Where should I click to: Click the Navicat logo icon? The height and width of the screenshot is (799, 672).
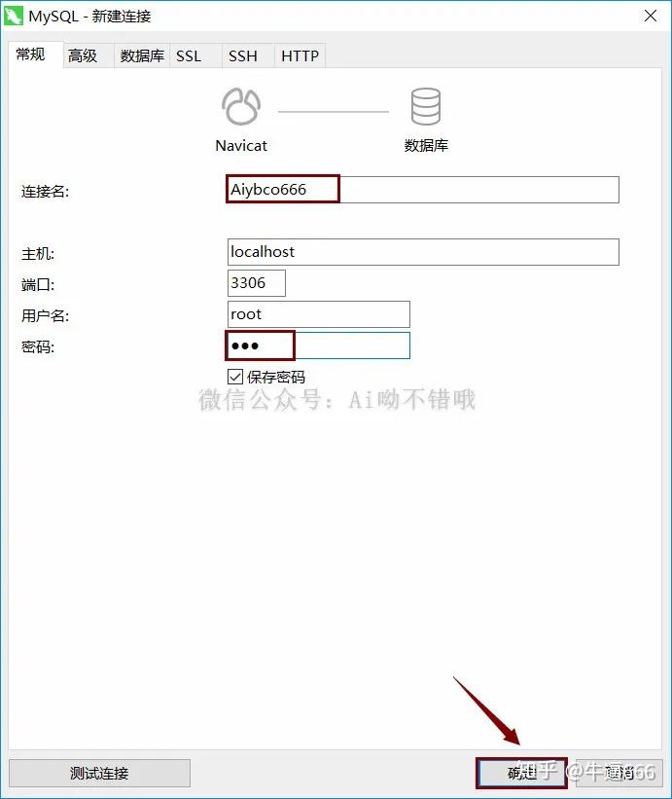point(241,106)
